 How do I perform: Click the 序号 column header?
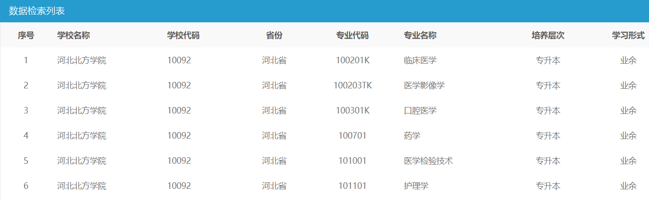click(26, 36)
